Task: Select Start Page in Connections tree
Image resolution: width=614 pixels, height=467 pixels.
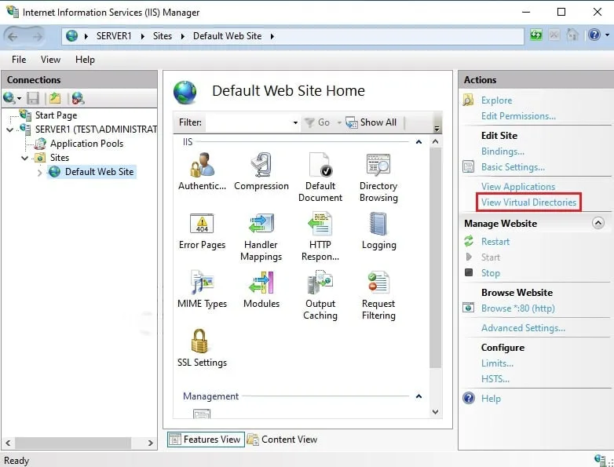Action: (x=56, y=115)
